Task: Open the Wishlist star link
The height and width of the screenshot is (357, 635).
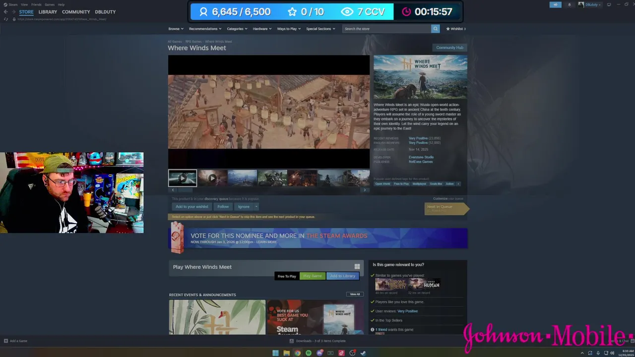Action: 456,29
